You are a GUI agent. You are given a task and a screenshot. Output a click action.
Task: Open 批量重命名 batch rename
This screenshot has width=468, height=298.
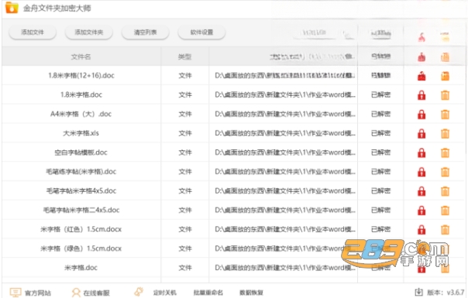coord(208,293)
